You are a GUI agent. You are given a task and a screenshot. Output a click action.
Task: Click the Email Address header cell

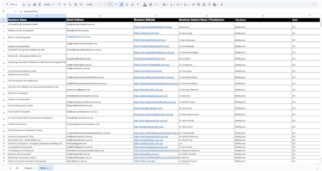pos(99,20)
